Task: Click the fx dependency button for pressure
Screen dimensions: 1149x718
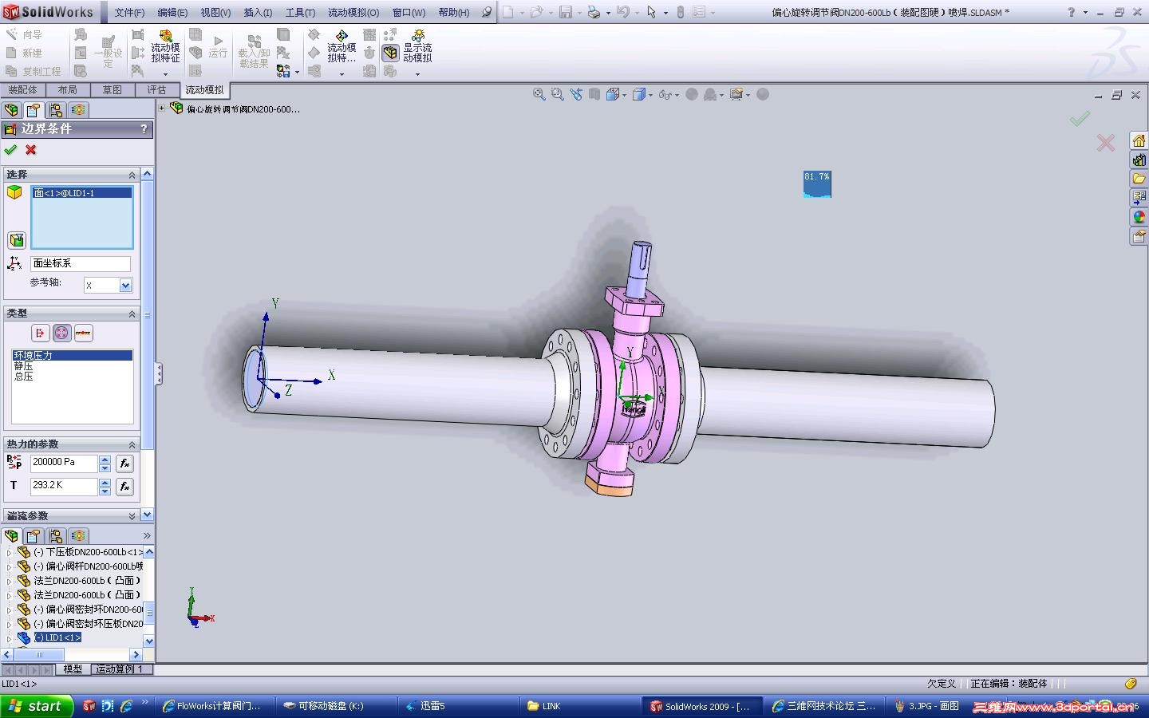Action: point(124,464)
